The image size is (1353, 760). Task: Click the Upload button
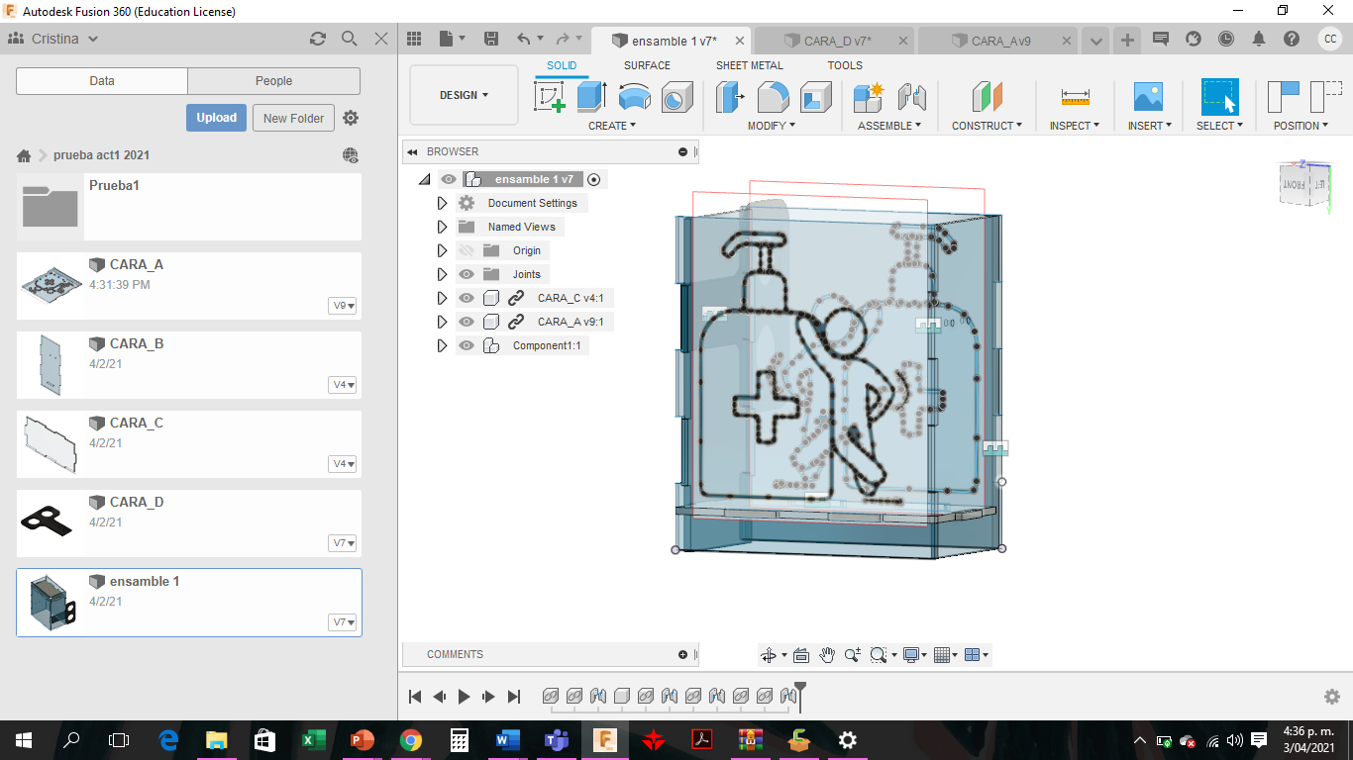point(216,118)
